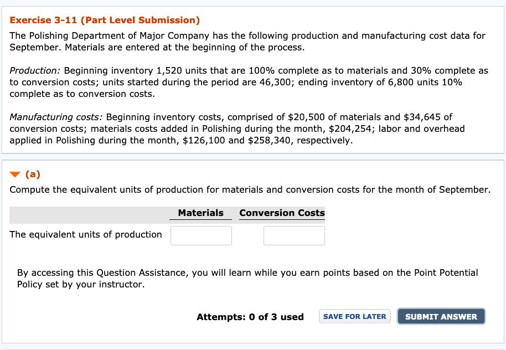The image size is (506, 350).
Task: Collapse part (a) with the orange triangle
Action: (x=15, y=174)
